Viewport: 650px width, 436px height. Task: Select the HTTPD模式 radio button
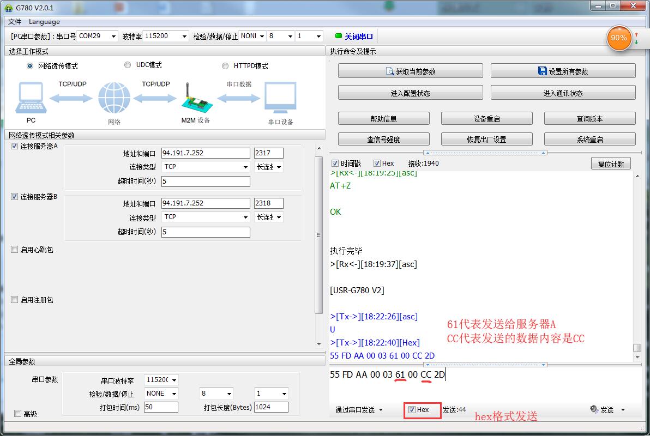(x=225, y=66)
